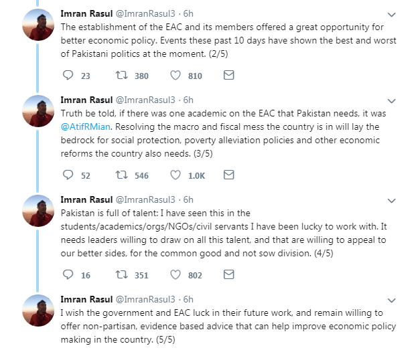Viewport: 418px width, 350px height.
Task: Click envelope icon on the (4/5) tweet
Action: coord(228,274)
